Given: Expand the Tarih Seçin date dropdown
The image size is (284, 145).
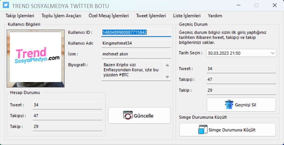Looking at the screenshot, I should click(x=273, y=53).
